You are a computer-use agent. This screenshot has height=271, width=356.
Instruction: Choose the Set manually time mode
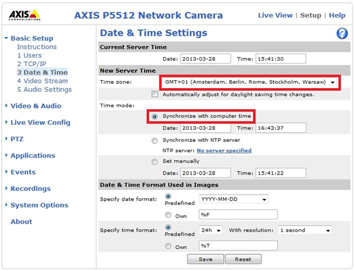point(155,162)
